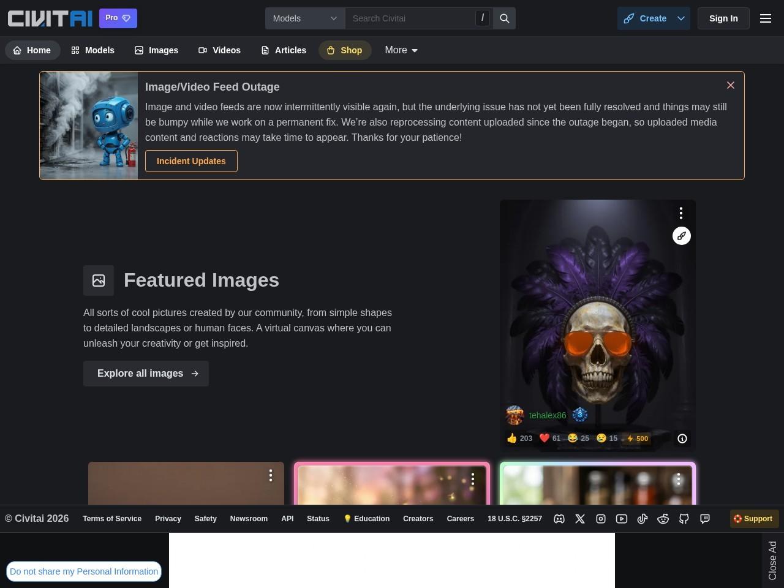
Task: Open the Models search category dropdown
Action: coord(305,18)
